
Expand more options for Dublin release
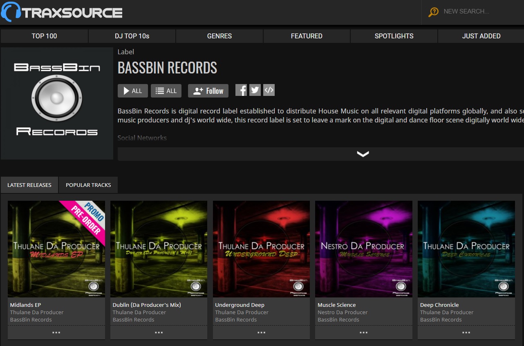tap(159, 333)
